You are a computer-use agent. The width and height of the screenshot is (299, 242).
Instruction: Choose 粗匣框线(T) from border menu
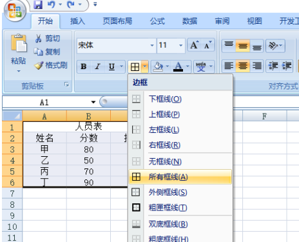coord(180,208)
